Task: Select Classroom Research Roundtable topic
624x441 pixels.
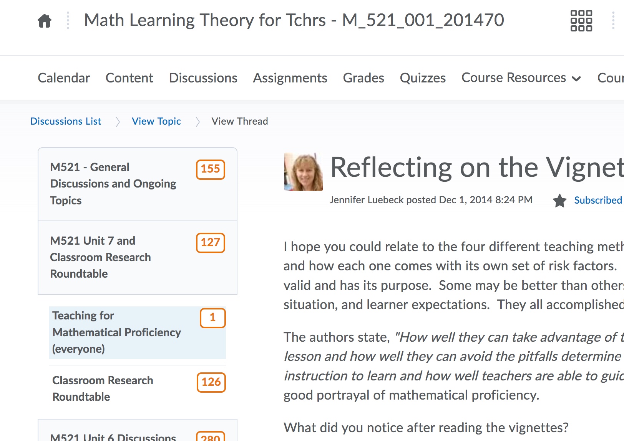Action: click(x=103, y=388)
